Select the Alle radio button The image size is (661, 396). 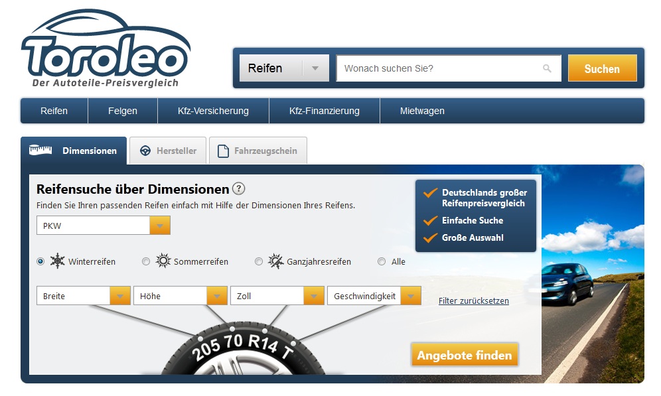pos(382,261)
